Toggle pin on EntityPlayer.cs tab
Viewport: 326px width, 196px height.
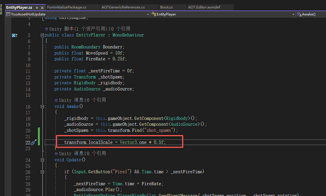click(37, 8)
